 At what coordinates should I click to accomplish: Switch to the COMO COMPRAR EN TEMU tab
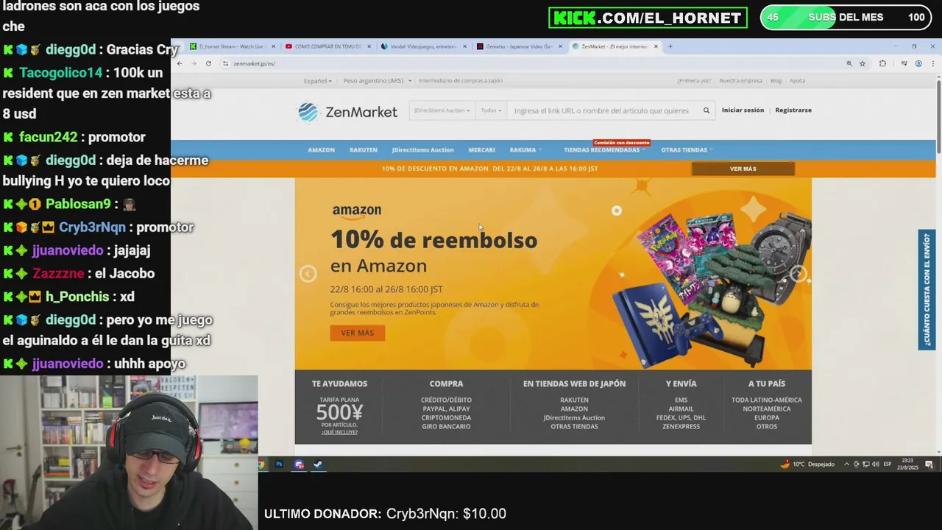point(327,46)
